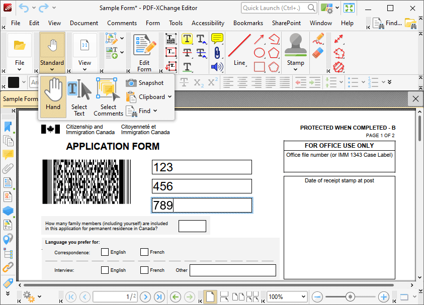
Task: Select the Pencil drawing tool
Action: 318,39
